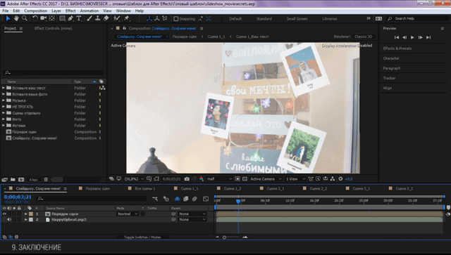The height and width of the screenshot is (255, 451).
Task: Show channel and color management icon
Action: 202,178
